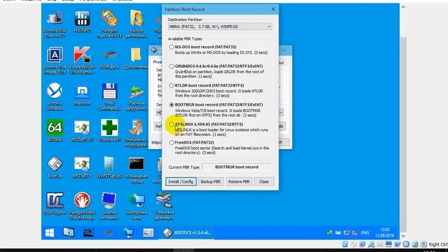Screen dimensions: 448x252
Task: Launch the WinNTSetup3 shortcut
Action: click(109, 167)
